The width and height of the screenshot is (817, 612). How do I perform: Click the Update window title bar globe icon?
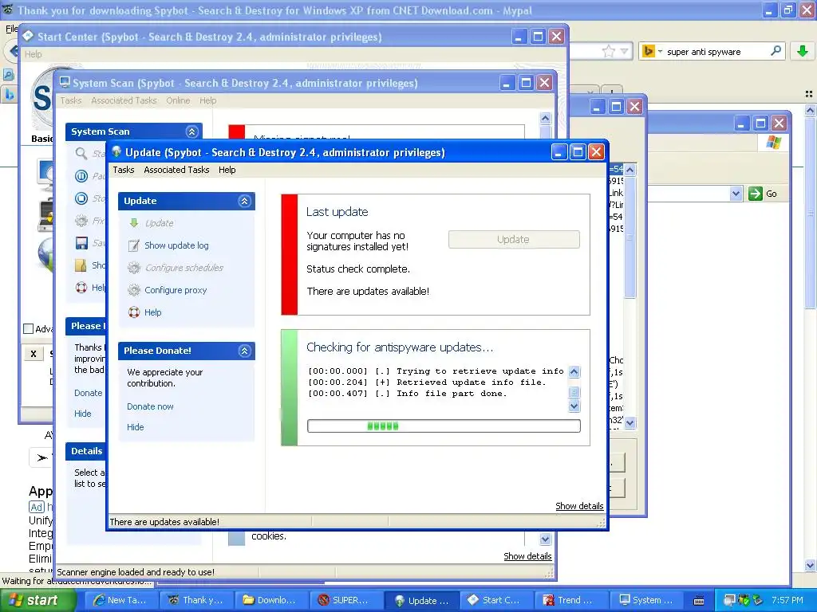tap(116, 152)
